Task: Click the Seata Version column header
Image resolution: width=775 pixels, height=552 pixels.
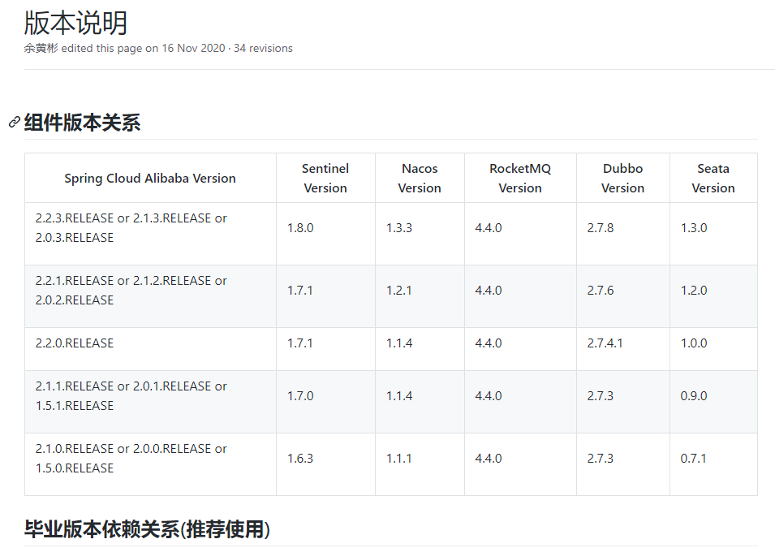Action: [713, 179]
